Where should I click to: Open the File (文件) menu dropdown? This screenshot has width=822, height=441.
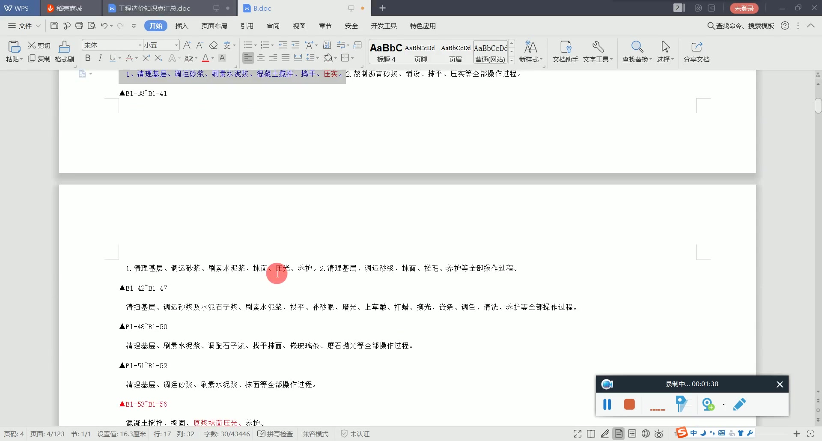pyautogui.click(x=24, y=26)
